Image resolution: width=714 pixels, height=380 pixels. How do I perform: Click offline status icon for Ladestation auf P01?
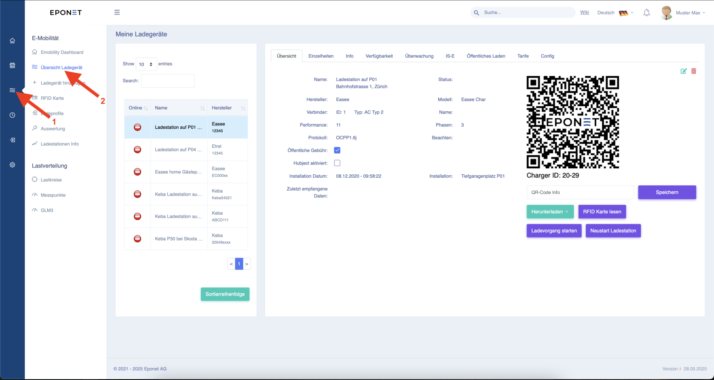[x=137, y=127]
